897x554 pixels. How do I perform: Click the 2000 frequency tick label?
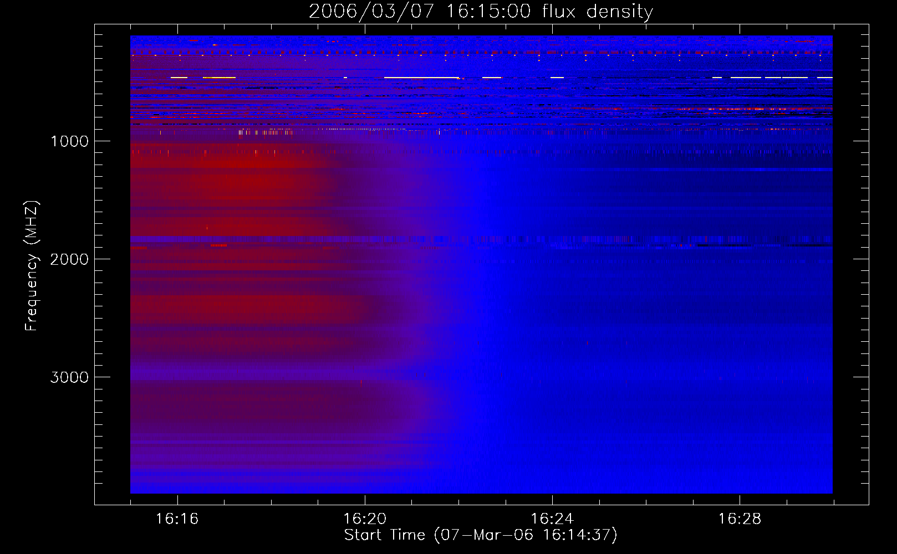(69, 259)
